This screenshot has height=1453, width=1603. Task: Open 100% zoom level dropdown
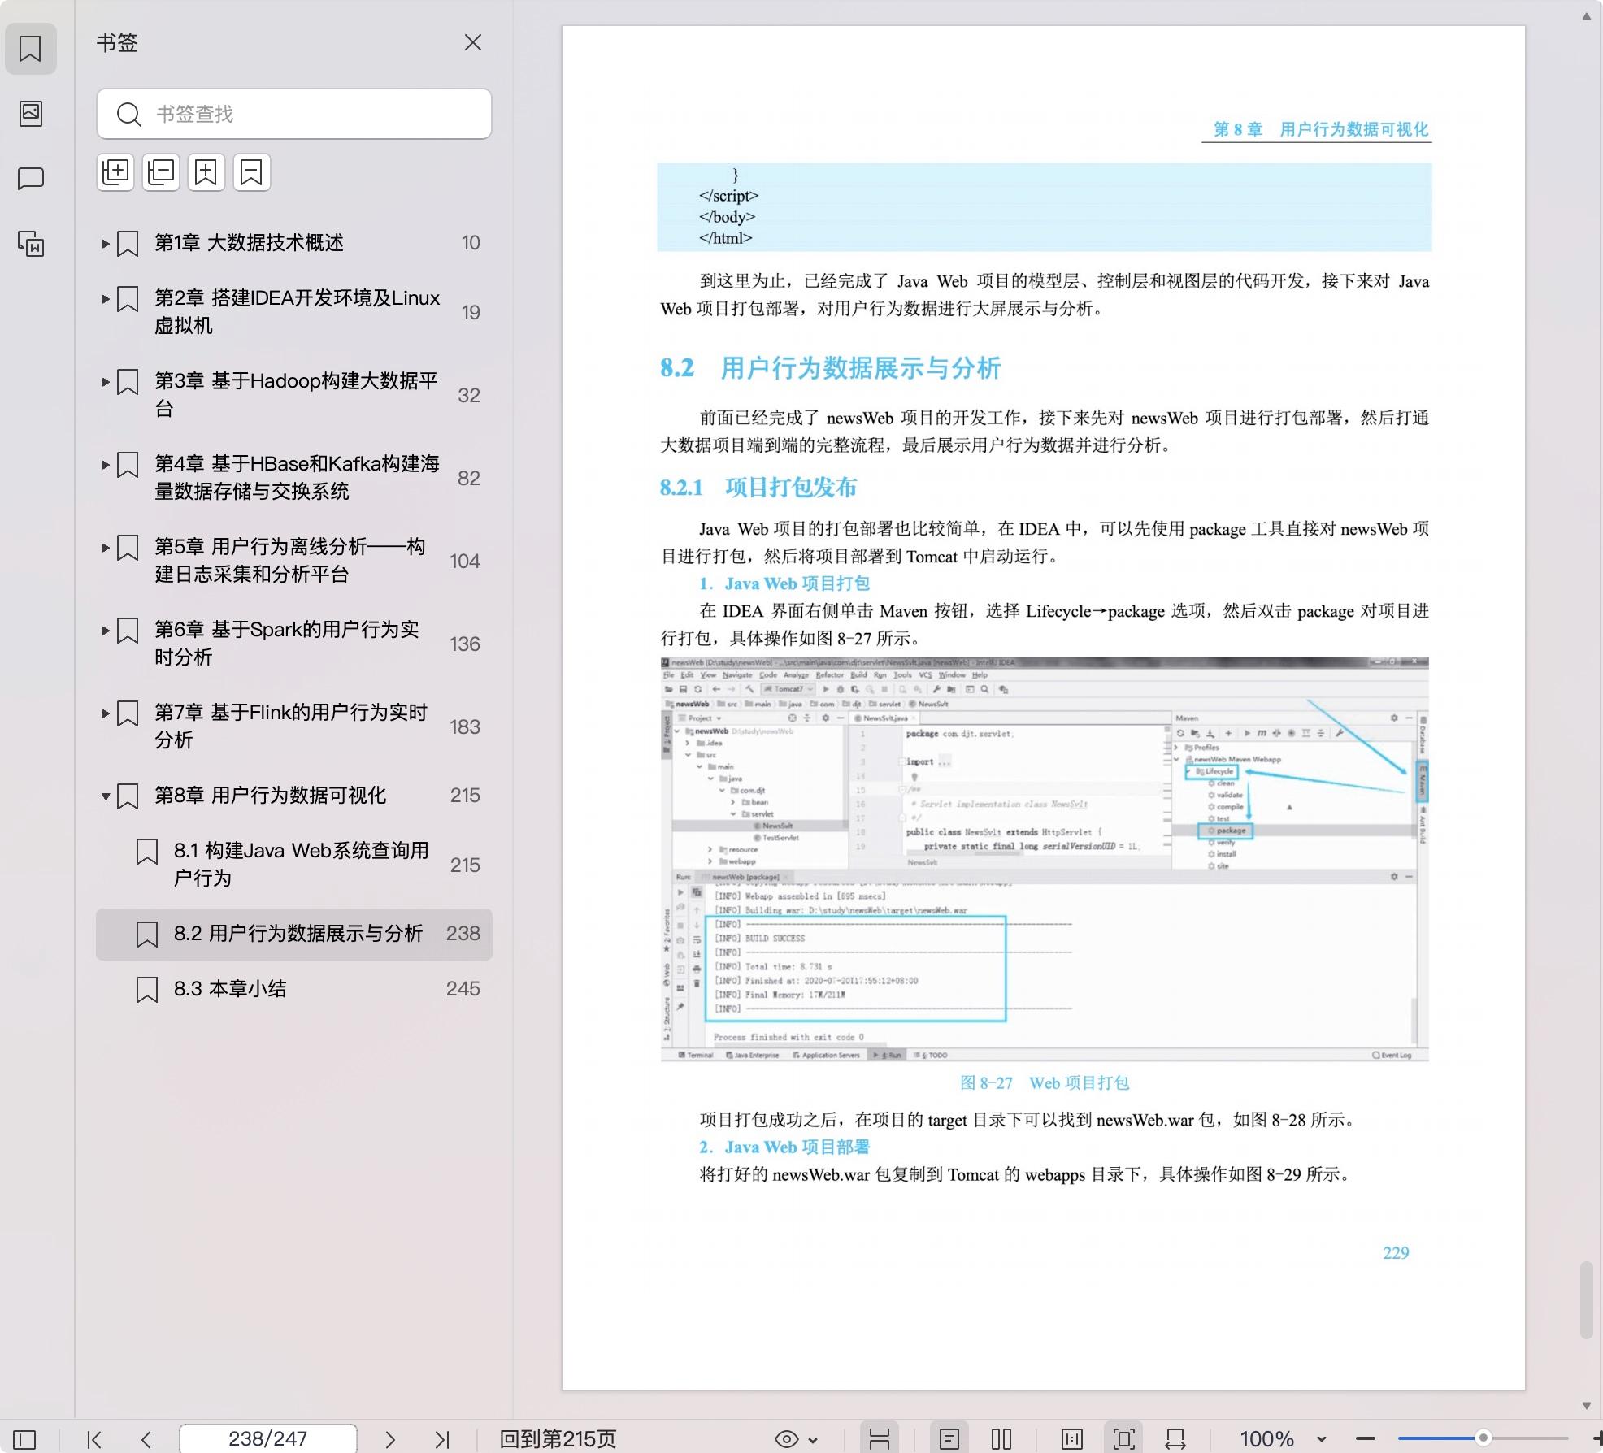pos(1282,1439)
